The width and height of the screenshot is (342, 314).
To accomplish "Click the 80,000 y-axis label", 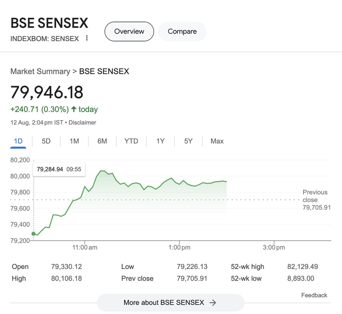I will 20,176.
